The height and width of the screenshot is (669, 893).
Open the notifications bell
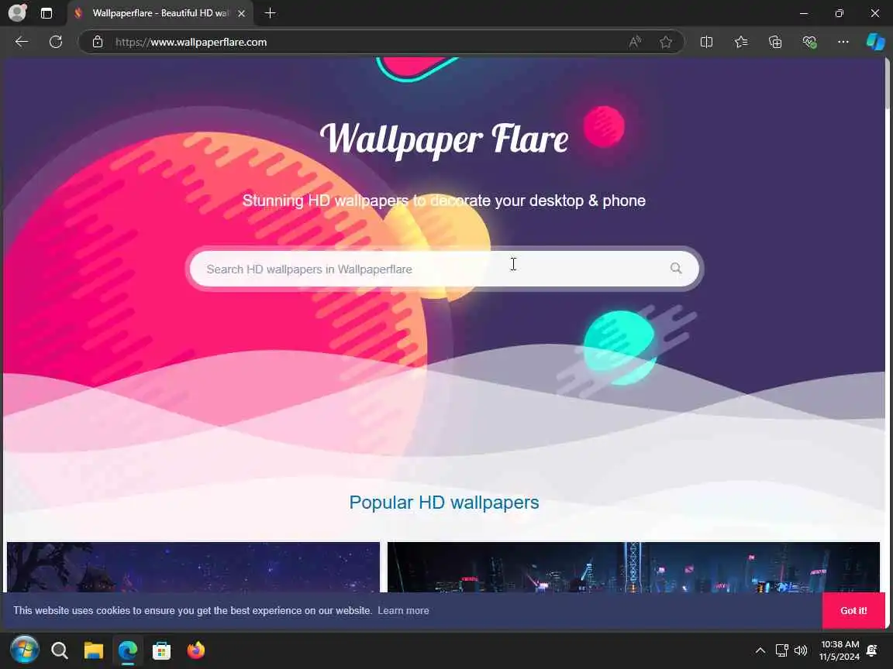(871, 650)
